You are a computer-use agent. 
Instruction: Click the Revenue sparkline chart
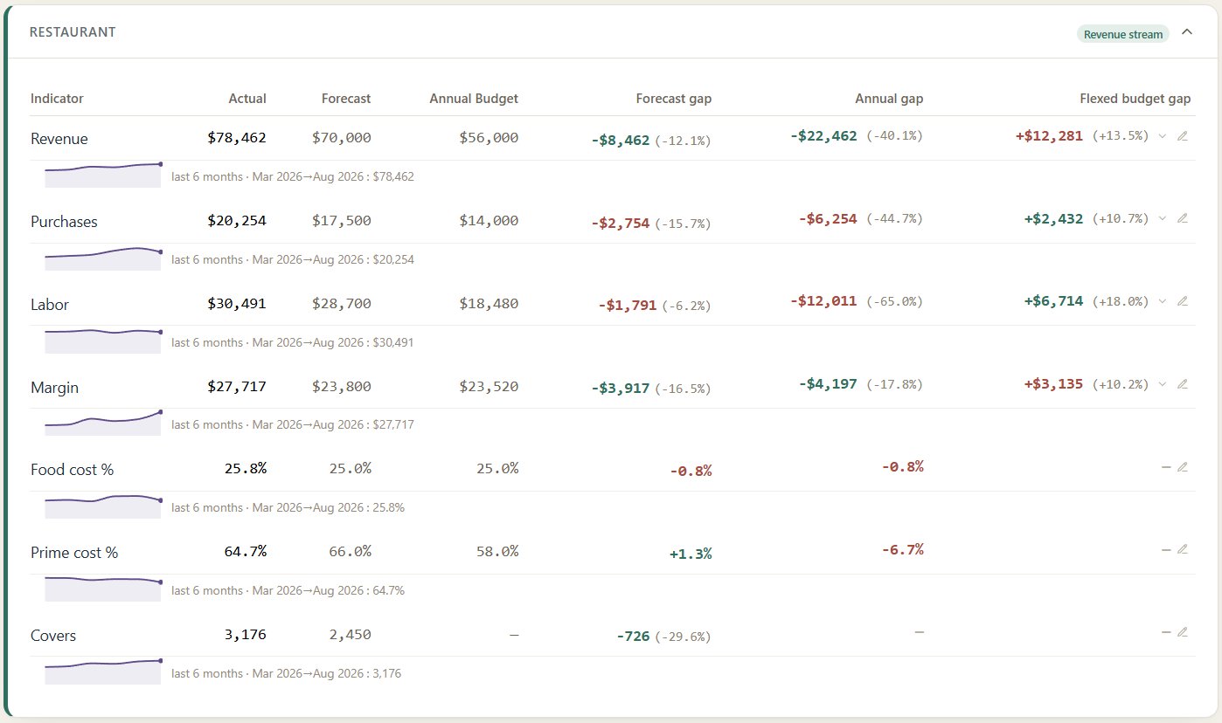click(103, 175)
